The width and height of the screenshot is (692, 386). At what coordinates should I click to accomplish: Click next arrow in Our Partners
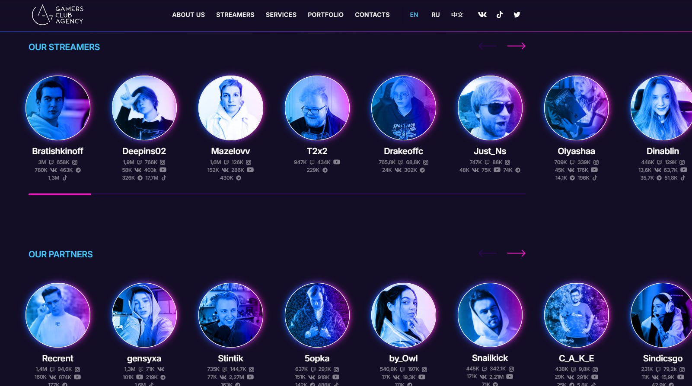[x=516, y=253]
